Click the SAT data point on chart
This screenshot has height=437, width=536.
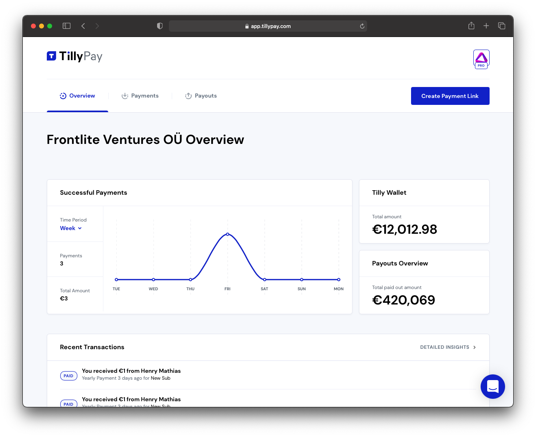(265, 280)
